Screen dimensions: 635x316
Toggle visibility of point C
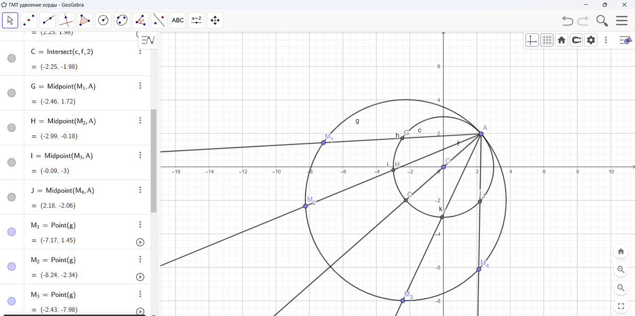point(12,58)
